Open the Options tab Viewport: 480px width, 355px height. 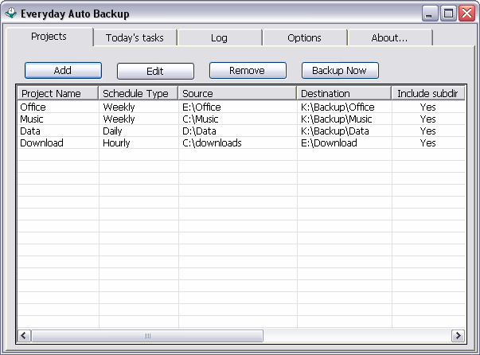pyautogui.click(x=304, y=37)
